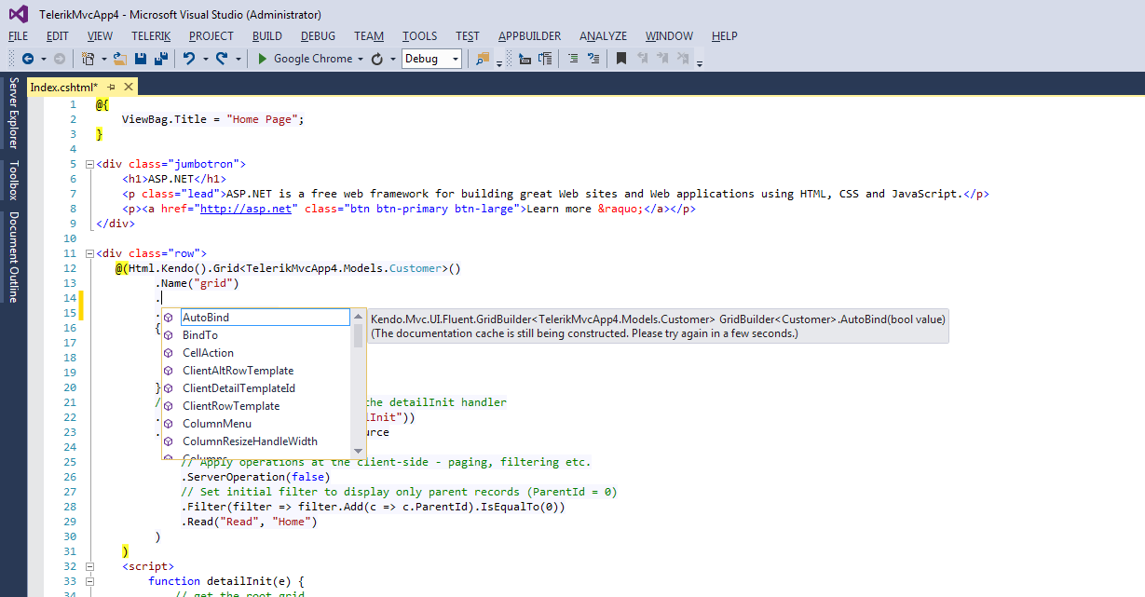Open the Navigate Backward history dropdown
Image resolution: width=1145 pixels, height=597 pixels.
pyautogui.click(x=43, y=59)
